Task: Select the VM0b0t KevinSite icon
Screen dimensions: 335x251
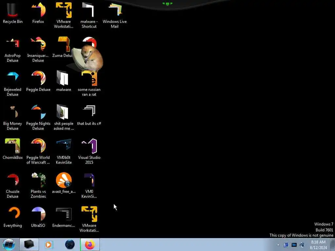Action: (x=64, y=152)
